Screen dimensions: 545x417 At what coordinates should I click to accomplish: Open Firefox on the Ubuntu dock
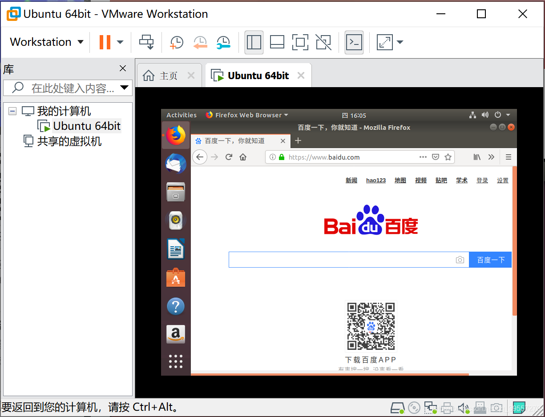[176, 135]
